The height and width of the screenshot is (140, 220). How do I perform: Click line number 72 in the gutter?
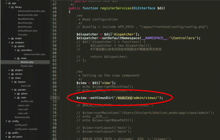[x=63, y=98]
